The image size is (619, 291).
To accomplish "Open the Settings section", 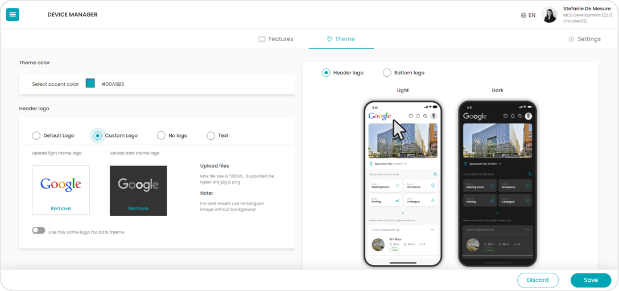I will 584,39.
